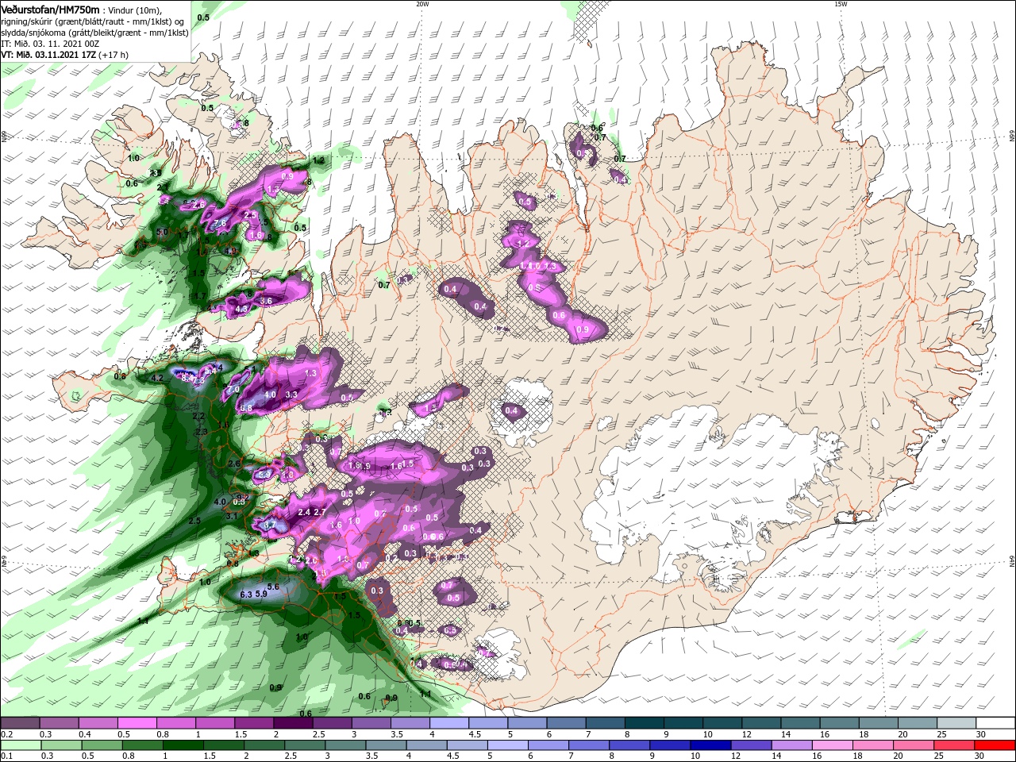This screenshot has height=762, width=1016.
Task: Click the dark green 1 swatch in lower legend
Action: coord(183,746)
